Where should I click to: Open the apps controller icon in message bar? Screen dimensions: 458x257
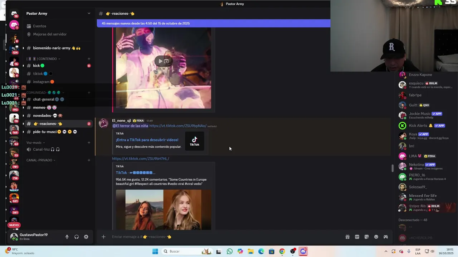click(386, 237)
